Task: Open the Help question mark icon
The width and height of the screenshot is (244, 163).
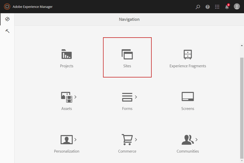Action: pyautogui.click(x=208, y=7)
